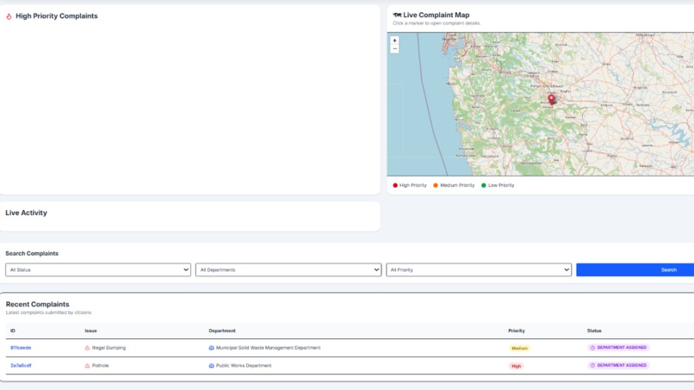Click DEPARTMENT ASSIGNED status in Pothole row

point(618,365)
